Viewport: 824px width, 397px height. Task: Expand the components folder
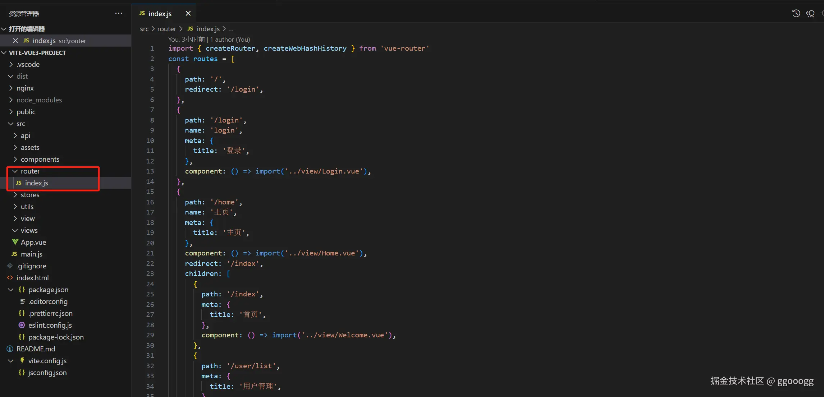tap(15, 159)
